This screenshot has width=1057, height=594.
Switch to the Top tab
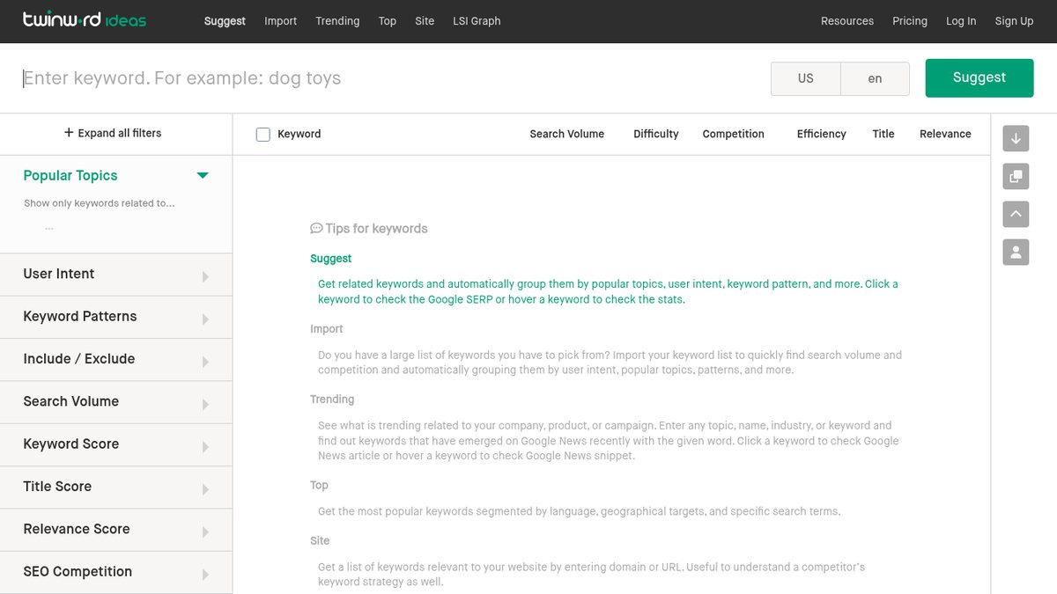click(x=388, y=21)
